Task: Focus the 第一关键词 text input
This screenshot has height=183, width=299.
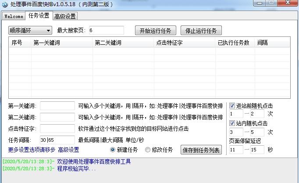Action: coord(57,106)
